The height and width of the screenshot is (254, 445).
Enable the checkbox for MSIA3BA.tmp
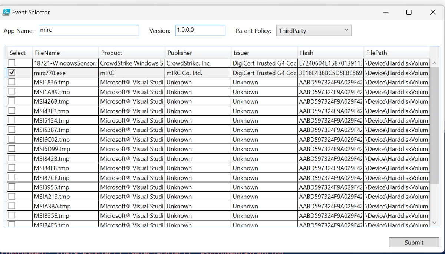(12, 206)
